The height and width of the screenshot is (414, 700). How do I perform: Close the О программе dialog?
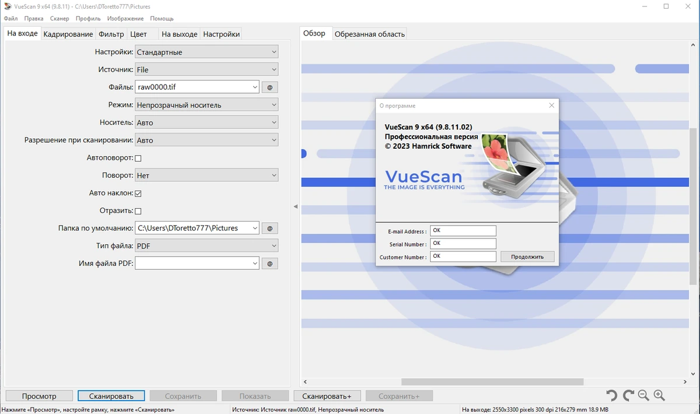(551, 106)
